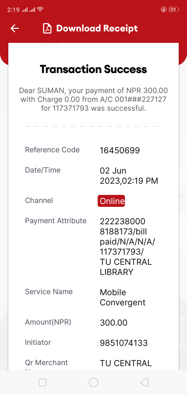Tap the Mobile Convergent service name
The width and height of the screenshot is (187, 395).
coord(123,297)
